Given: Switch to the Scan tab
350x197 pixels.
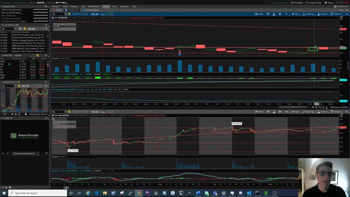Looking at the screenshot, I should tap(83, 6).
